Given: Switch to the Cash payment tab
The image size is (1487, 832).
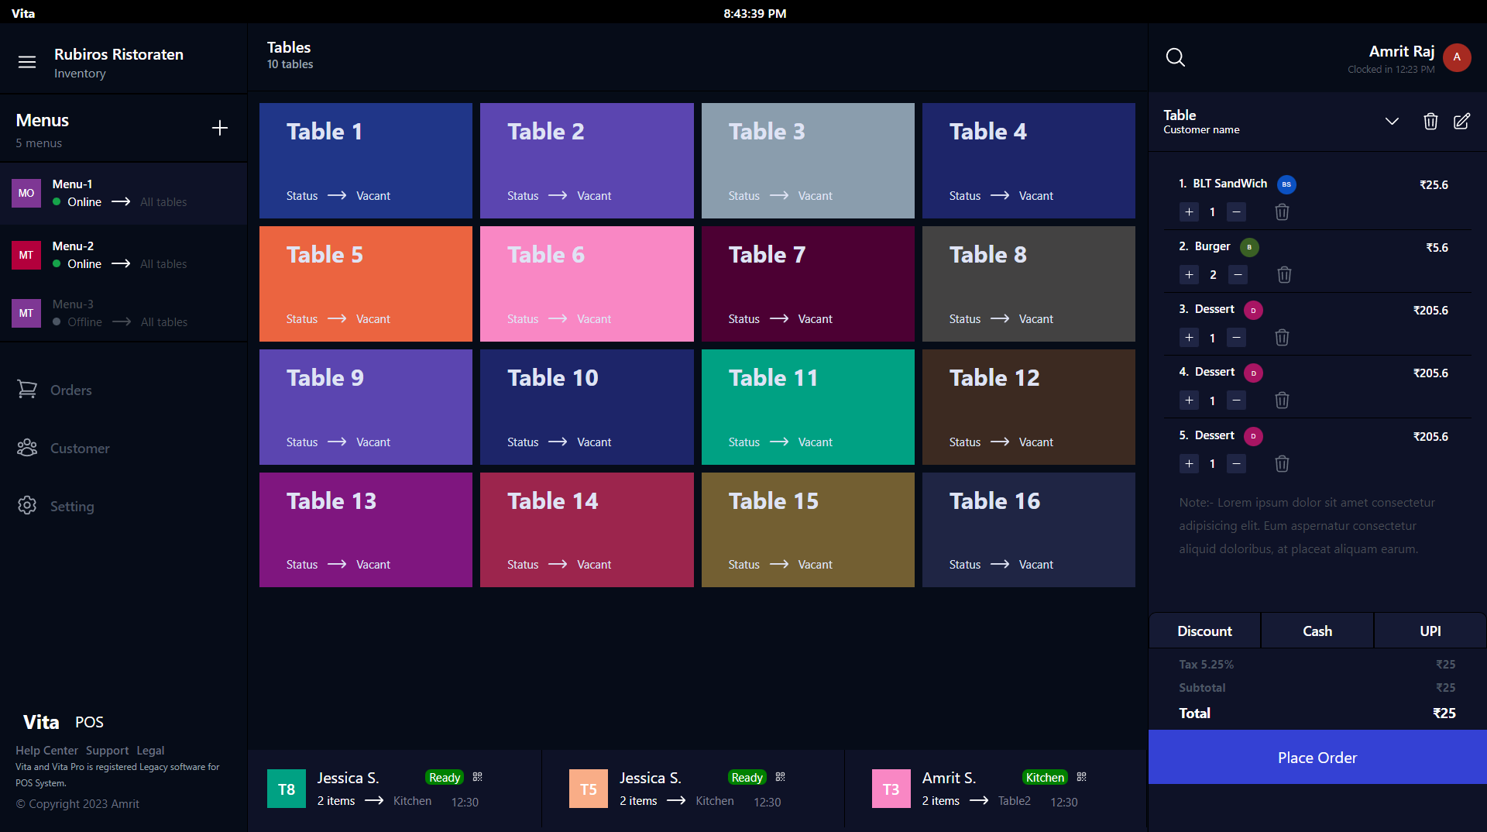Looking at the screenshot, I should coord(1317,631).
